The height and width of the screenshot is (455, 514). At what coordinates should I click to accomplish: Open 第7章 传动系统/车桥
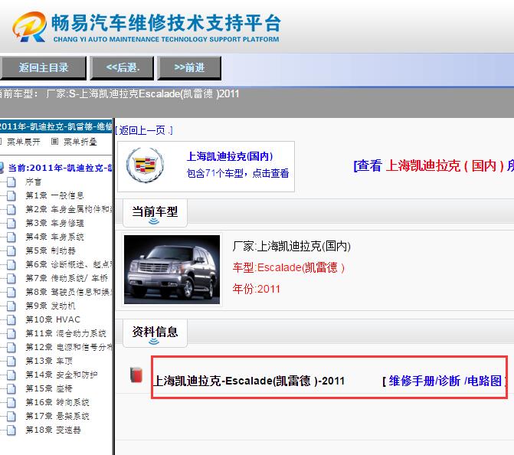(67, 278)
